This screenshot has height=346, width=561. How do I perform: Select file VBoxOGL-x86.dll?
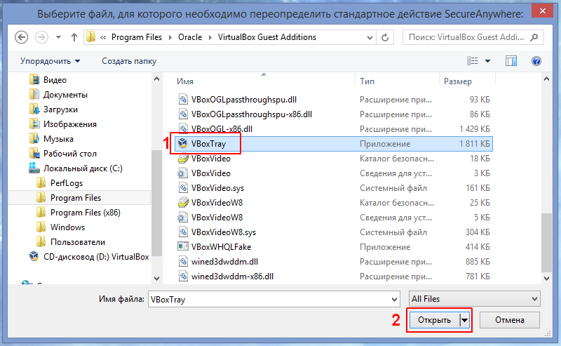(x=222, y=129)
